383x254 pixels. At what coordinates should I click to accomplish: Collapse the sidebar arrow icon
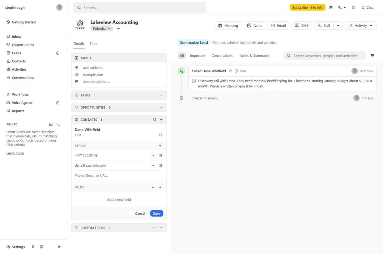(x=60, y=247)
